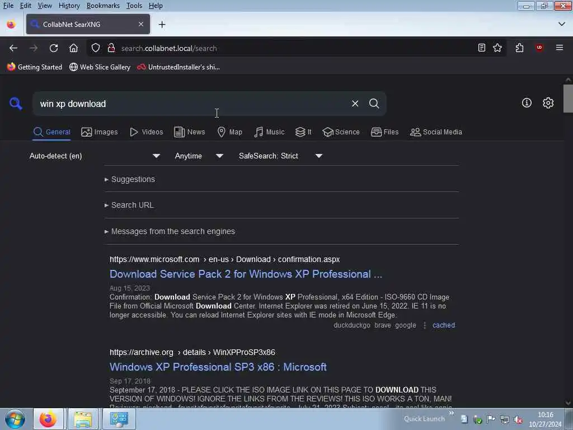Click the Action Center flag tray icon
This screenshot has height=430, width=573.
491,419
